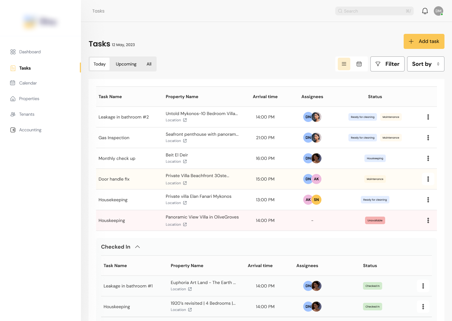Click SN assignee avatar on Housekeeping row

coord(316,200)
